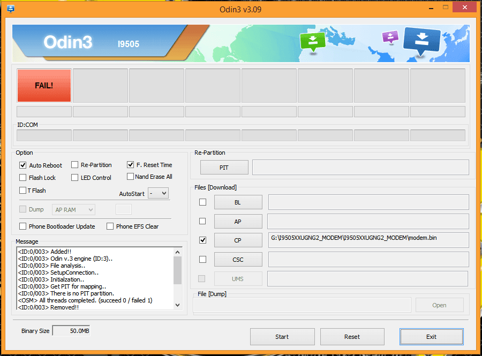This screenshot has height=356, width=482.
Task: Click the Exit button
Action: pyautogui.click(x=432, y=337)
